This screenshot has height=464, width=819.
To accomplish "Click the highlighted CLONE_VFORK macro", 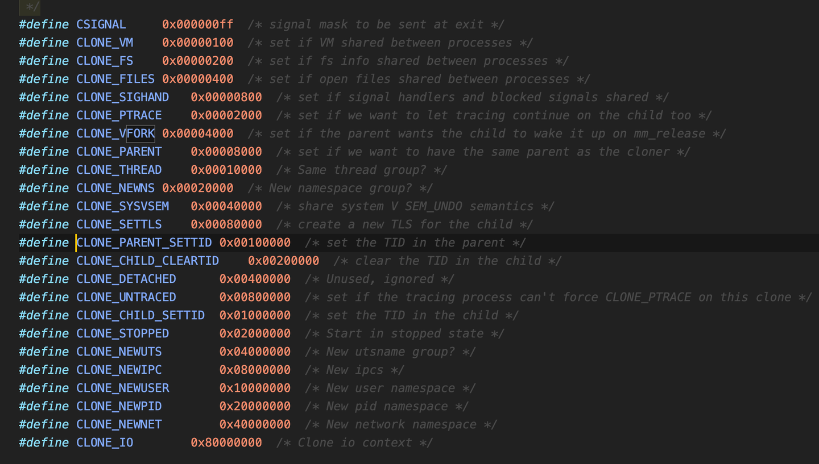I will 115,133.
